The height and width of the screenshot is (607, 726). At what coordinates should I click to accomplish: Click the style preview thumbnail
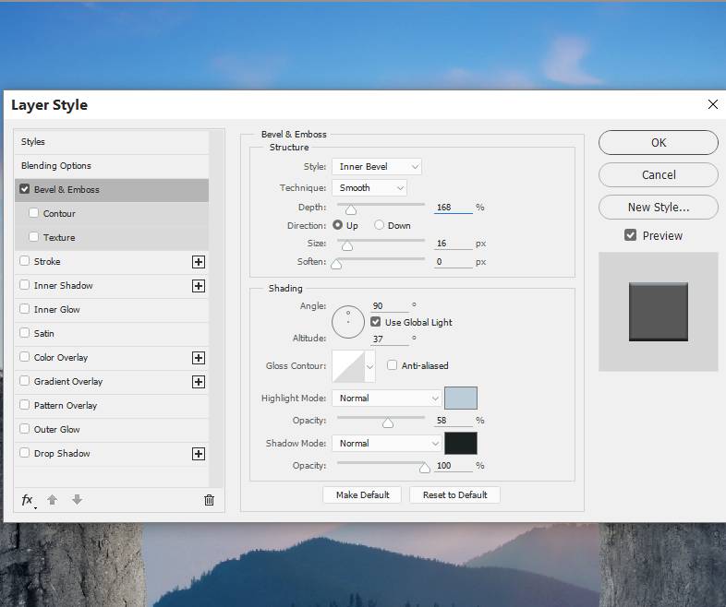tap(658, 312)
